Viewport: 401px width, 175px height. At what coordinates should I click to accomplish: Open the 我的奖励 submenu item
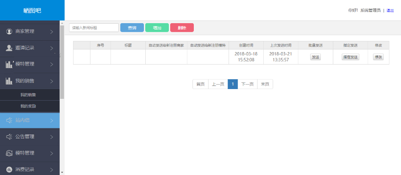[x=28, y=106]
